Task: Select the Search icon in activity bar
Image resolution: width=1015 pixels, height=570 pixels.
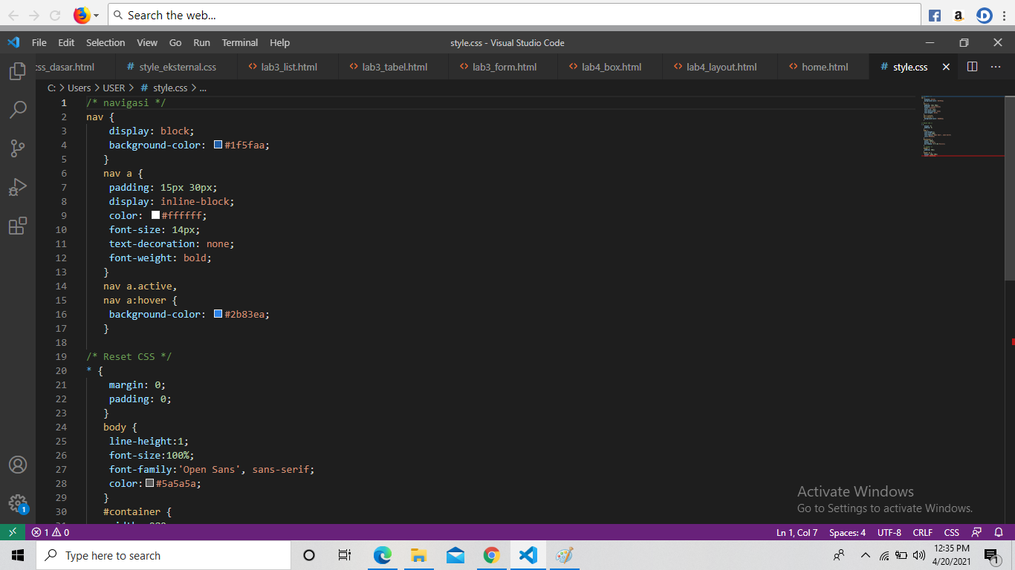Action: pos(18,110)
